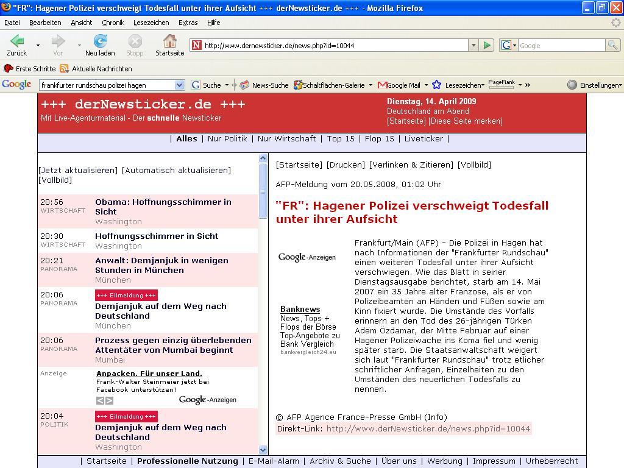Click the Google search box
The image size is (624, 468).
click(561, 45)
